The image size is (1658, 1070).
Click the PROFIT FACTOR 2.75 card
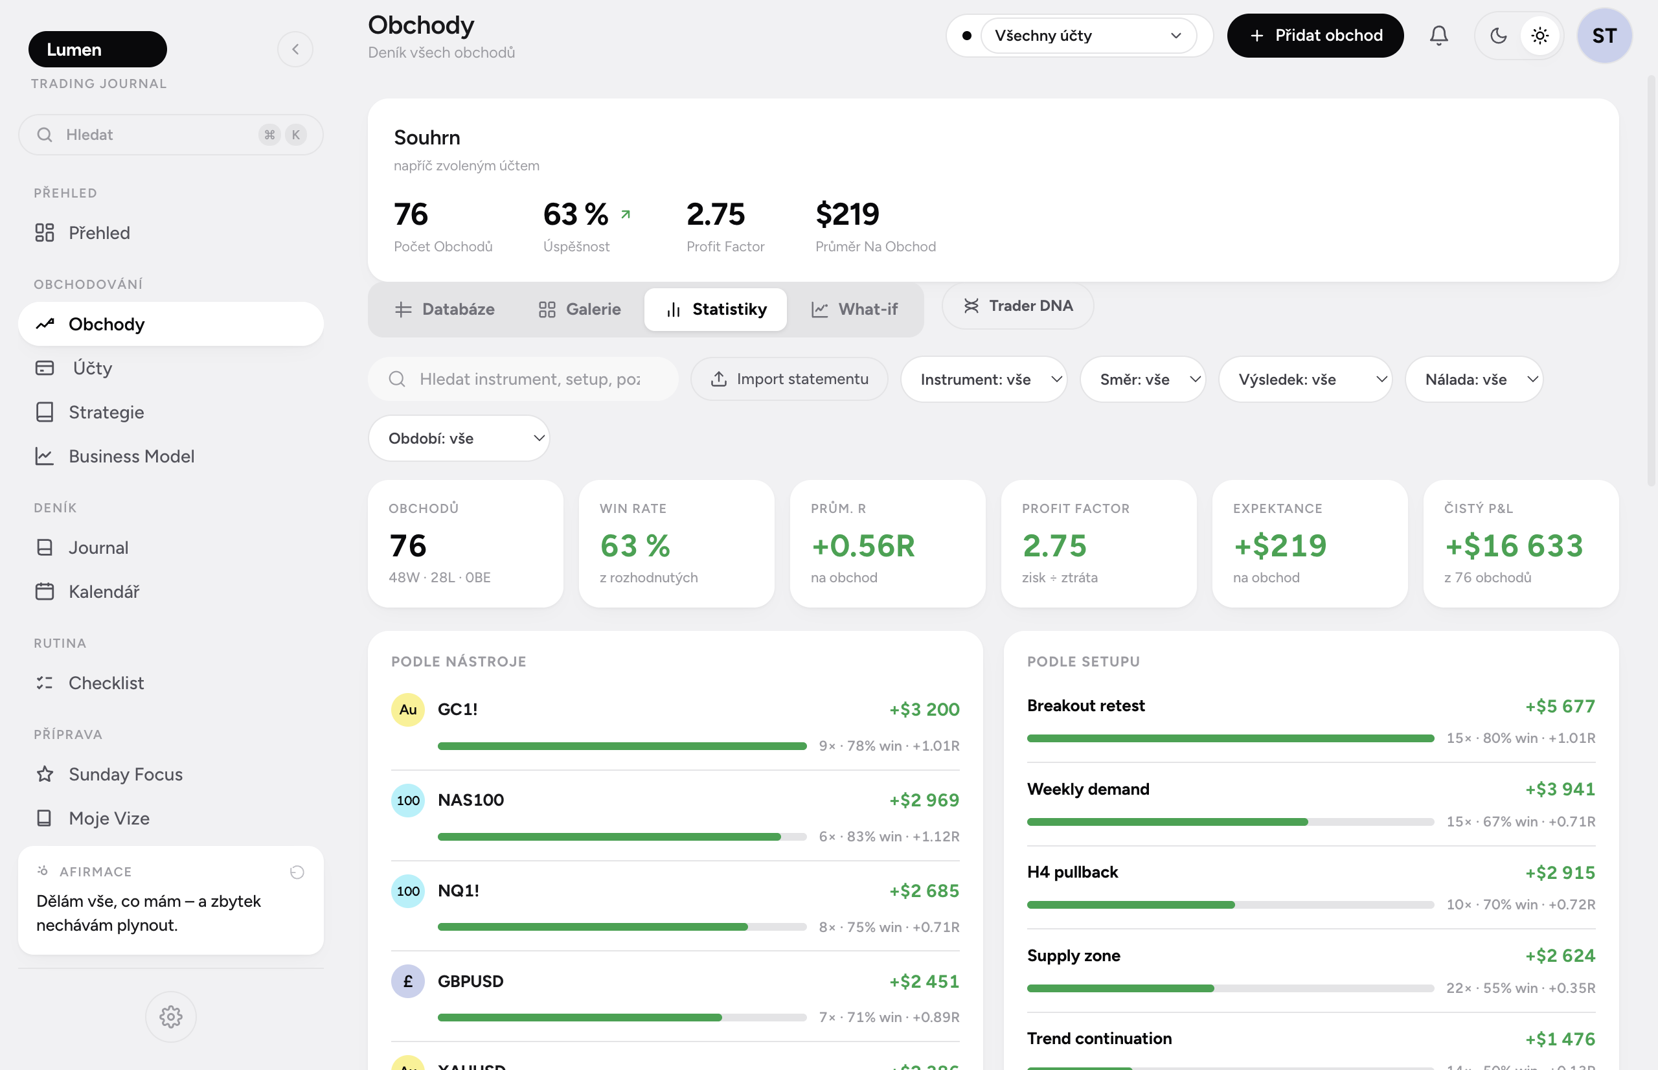1098,544
